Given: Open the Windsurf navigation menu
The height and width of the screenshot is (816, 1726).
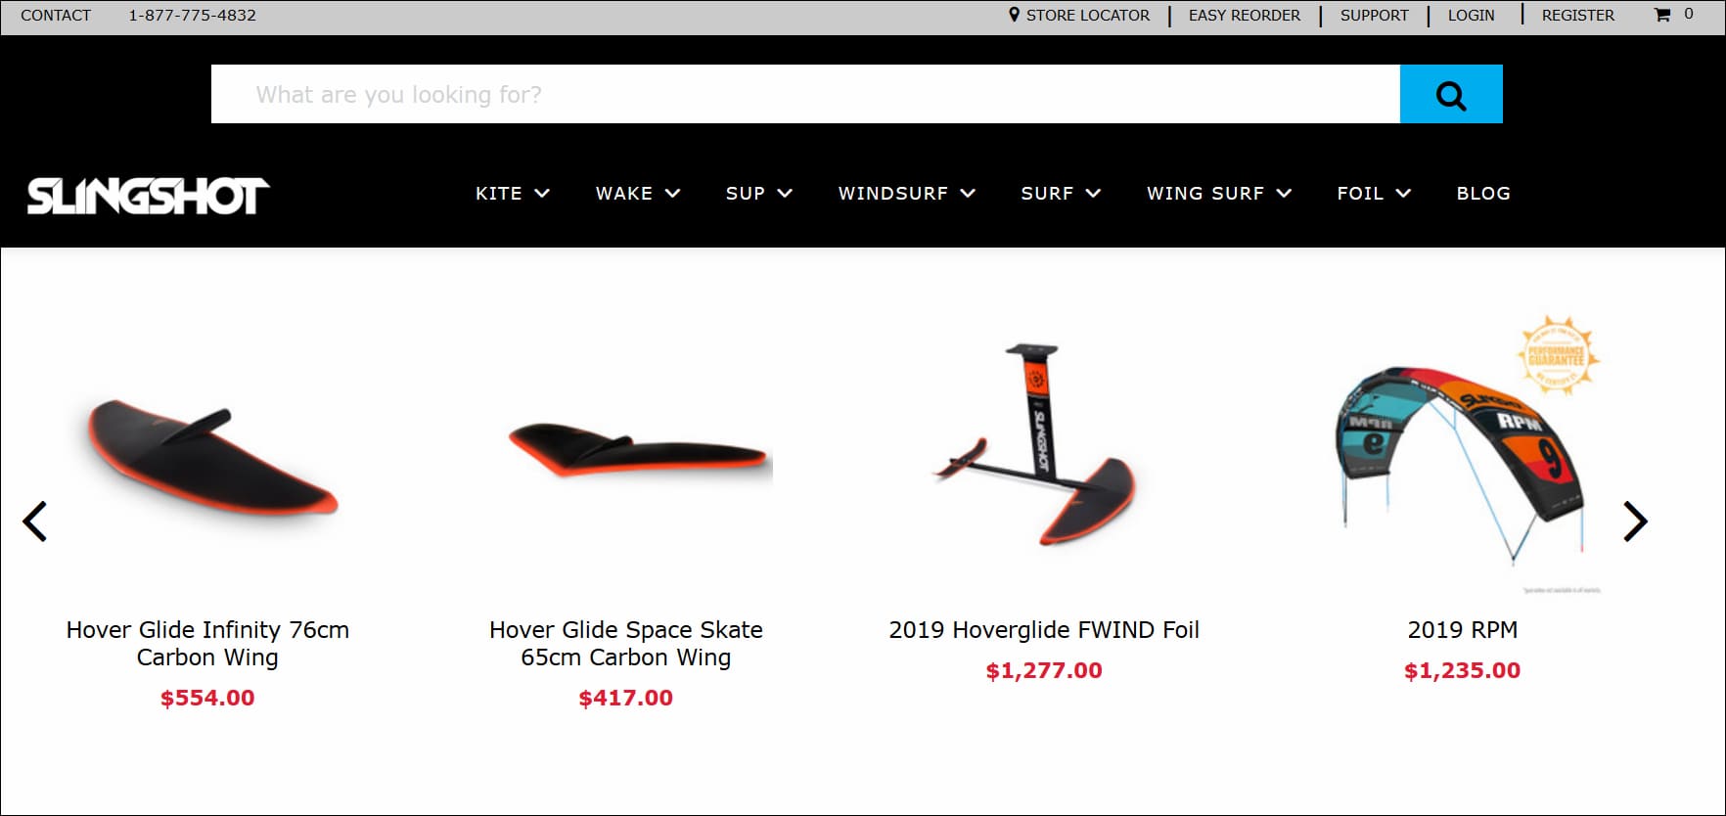Looking at the screenshot, I should (907, 194).
